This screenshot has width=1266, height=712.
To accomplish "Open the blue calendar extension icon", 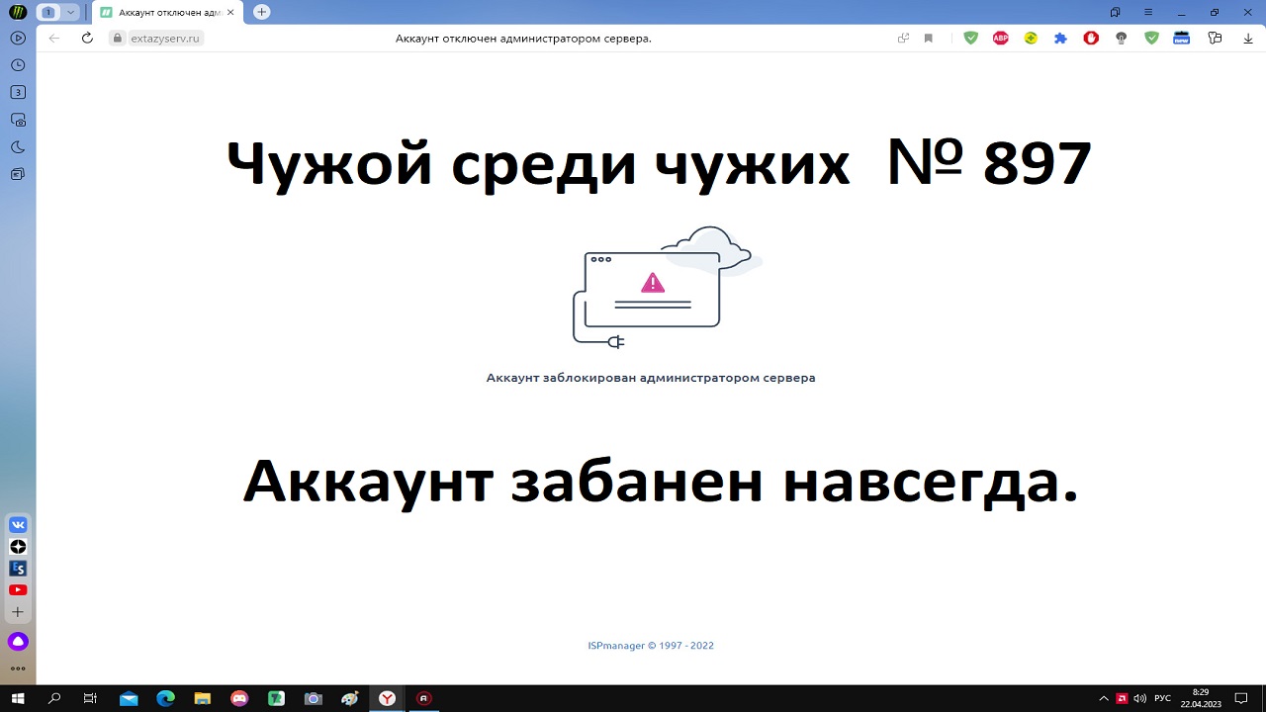I will (1181, 39).
